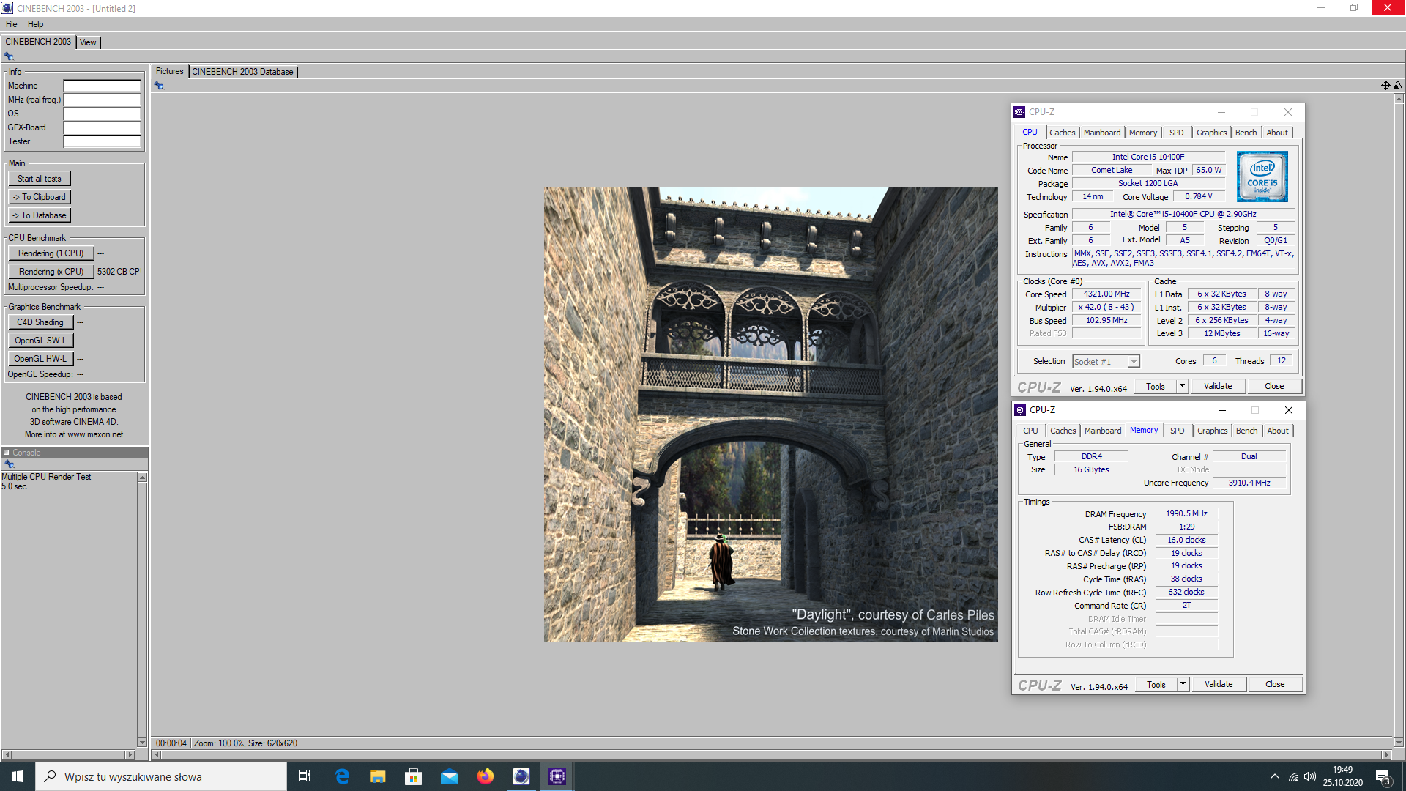Open the File menu
Image resolution: width=1406 pixels, height=791 pixels.
12,24
